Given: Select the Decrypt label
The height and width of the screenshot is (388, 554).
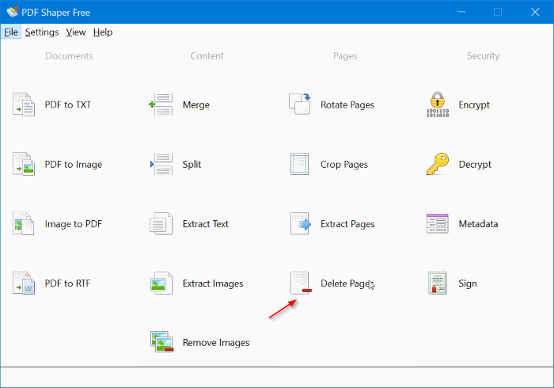Looking at the screenshot, I should pos(475,165).
